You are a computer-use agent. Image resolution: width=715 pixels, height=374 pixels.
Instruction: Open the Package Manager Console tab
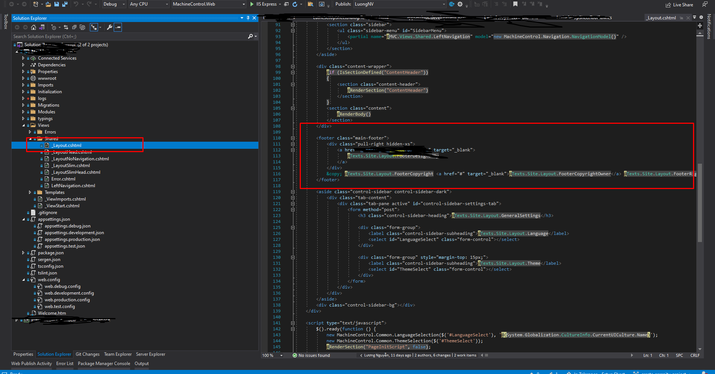pyautogui.click(x=104, y=364)
